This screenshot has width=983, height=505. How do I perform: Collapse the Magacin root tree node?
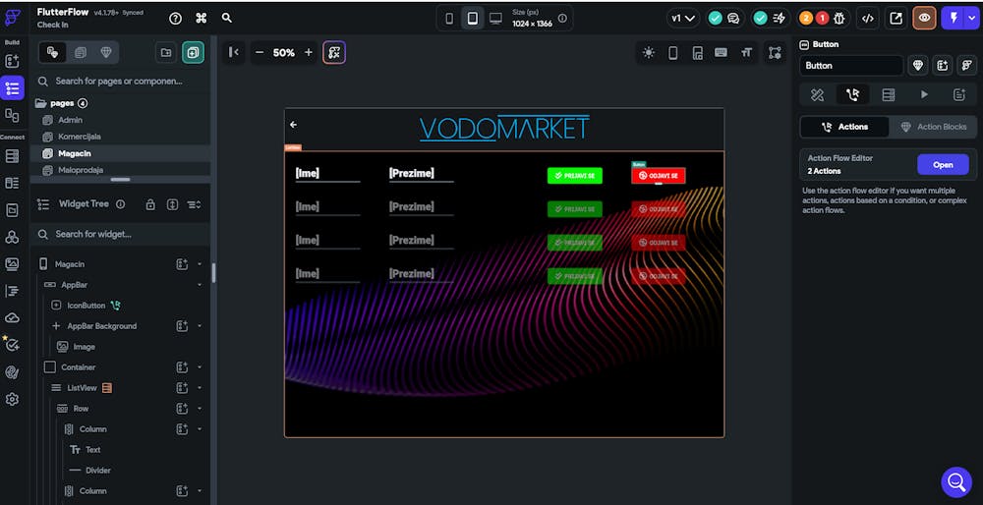pyautogui.click(x=200, y=264)
